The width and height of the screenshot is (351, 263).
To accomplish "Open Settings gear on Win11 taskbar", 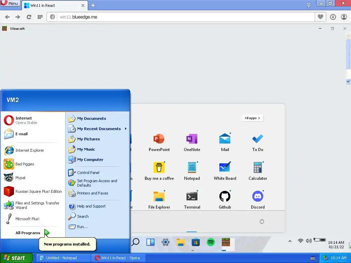I will [166, 242].
